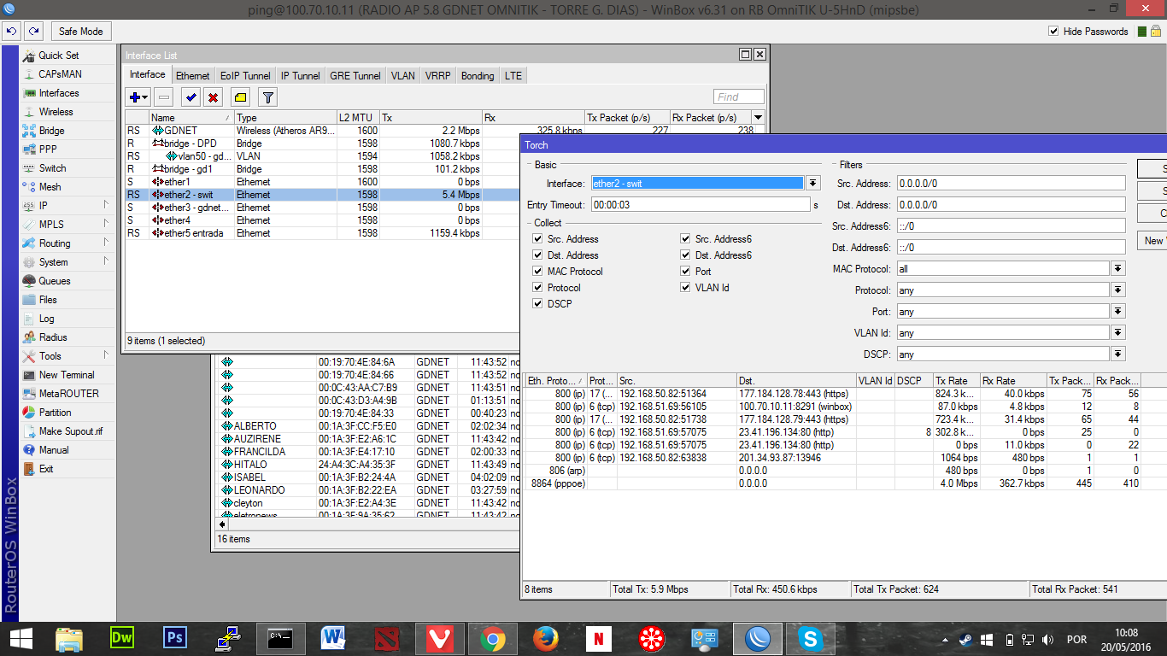This screenshot has width=1167, height=656.
Task: Open the MAC Protocol filter dropdown arrow
Action: point(1118,269)
